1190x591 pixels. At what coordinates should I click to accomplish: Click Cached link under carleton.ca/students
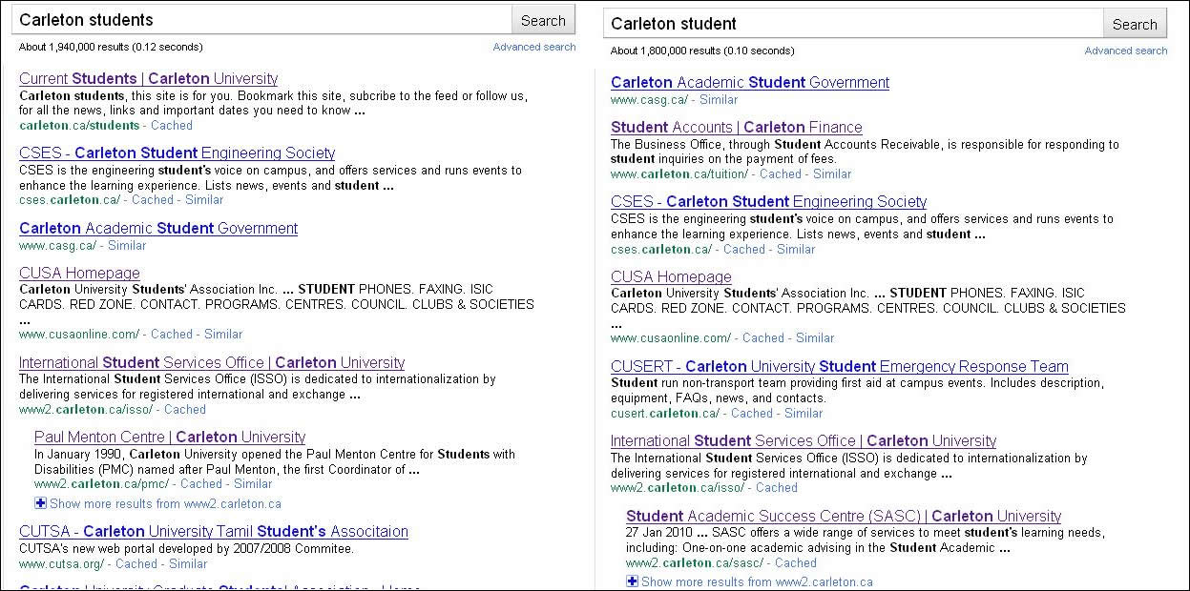pos(172,125)
